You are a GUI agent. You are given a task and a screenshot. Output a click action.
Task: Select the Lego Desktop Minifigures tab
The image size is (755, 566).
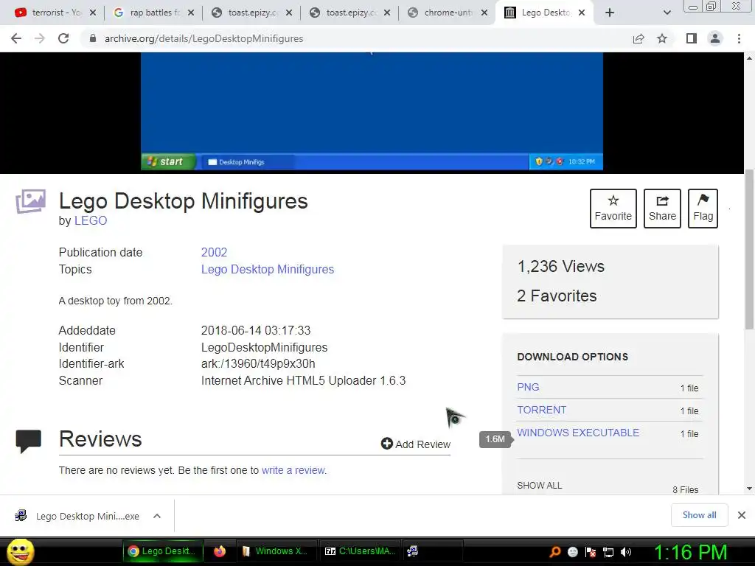point(545,13)
